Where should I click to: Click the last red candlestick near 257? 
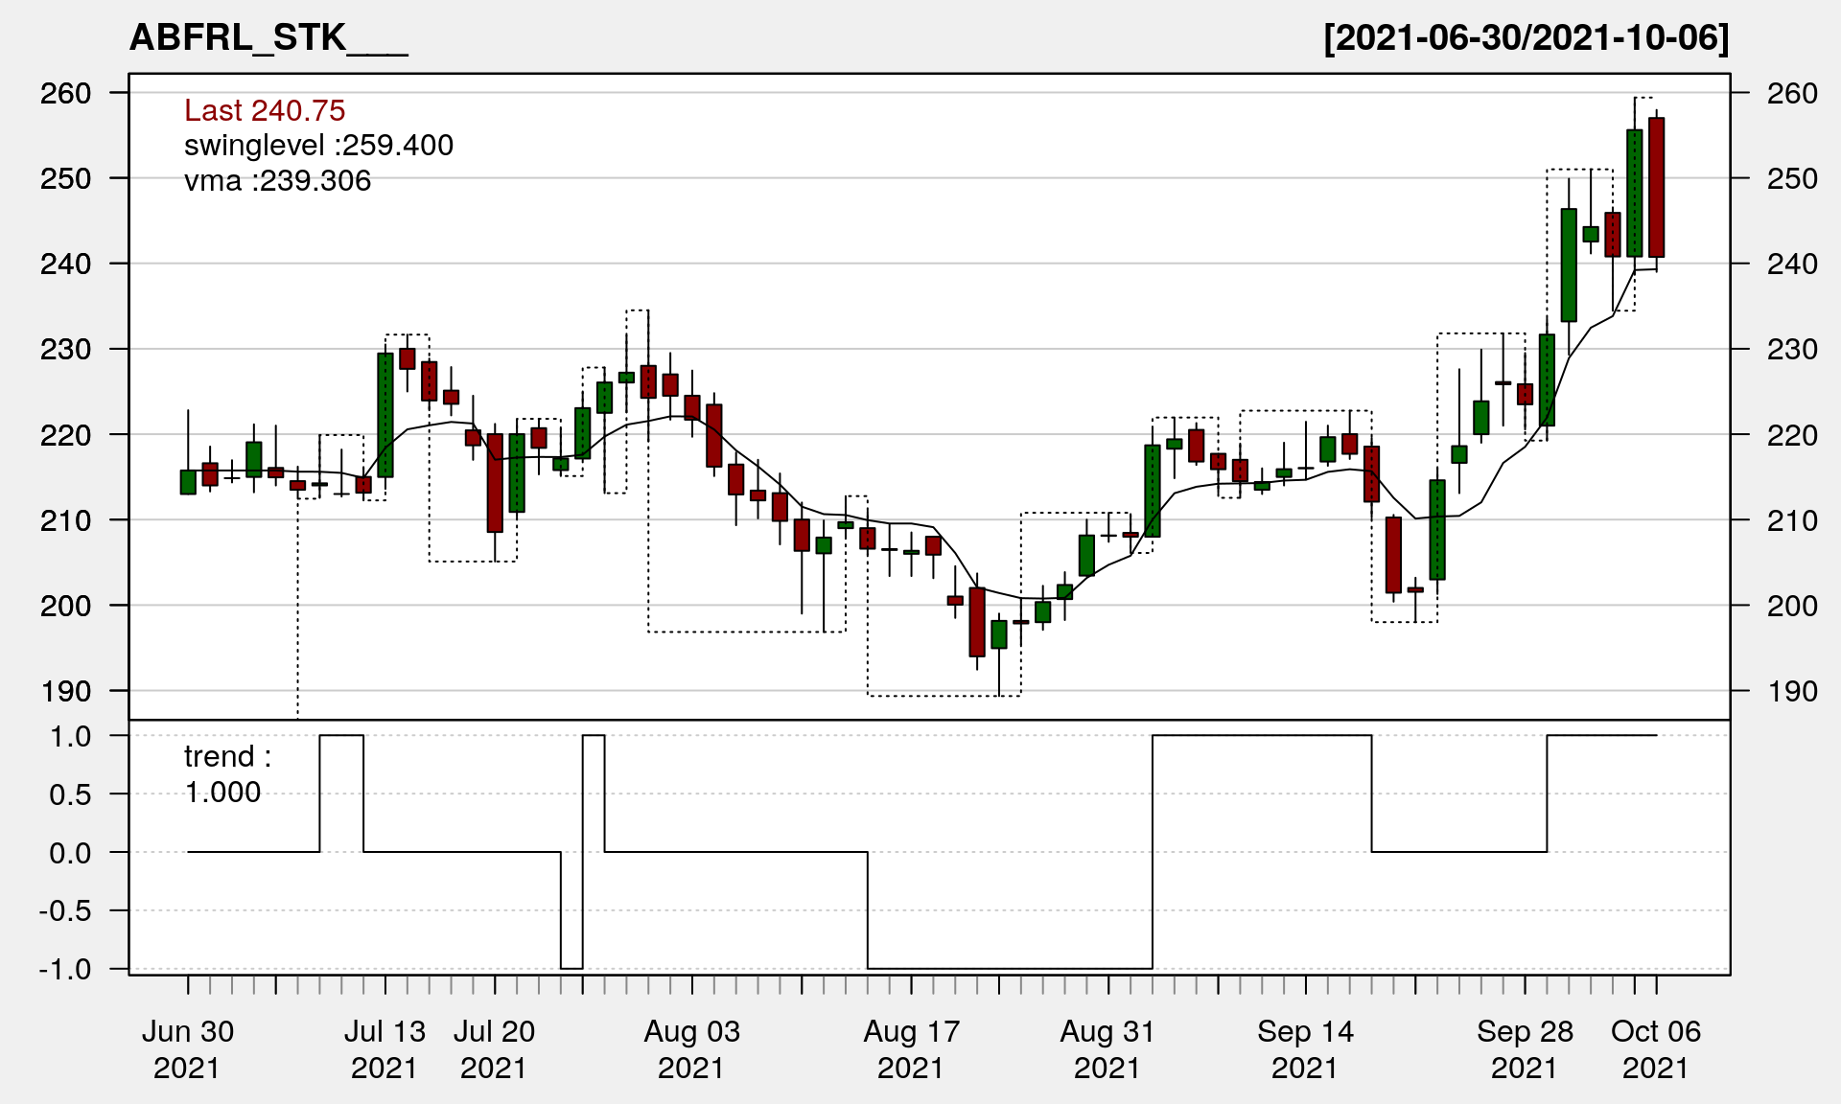click(x=1656, y=187)
